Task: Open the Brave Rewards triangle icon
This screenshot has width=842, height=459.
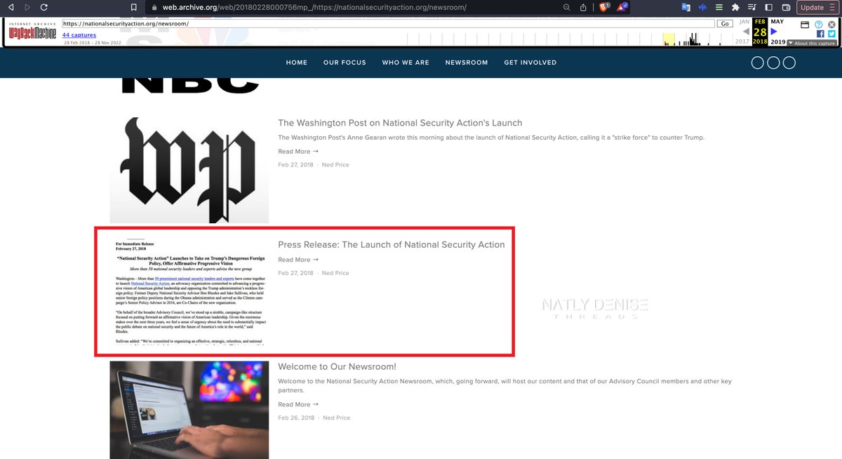Action: [622, 7]
